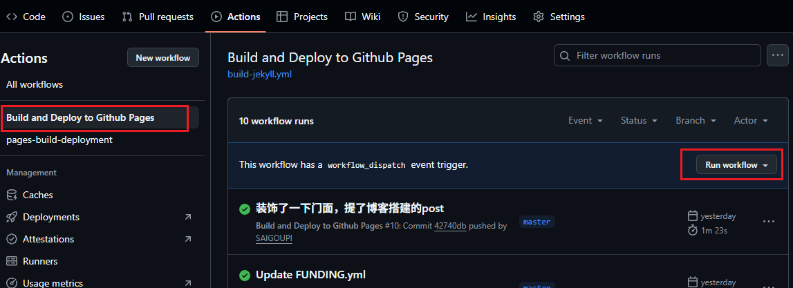The height and width of the screenshot is (288, 793).
Task: Select Build and Deploy to Github Pages workflow in sidebar
Action: click(x=100, y=117)
